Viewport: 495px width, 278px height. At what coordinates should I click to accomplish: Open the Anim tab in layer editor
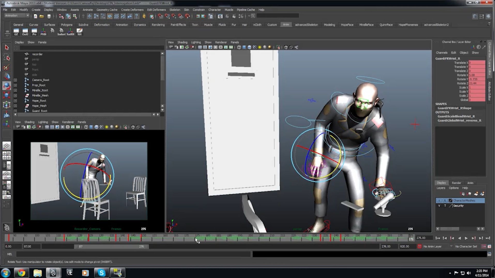pyautogui.click(x=470, y=183)
